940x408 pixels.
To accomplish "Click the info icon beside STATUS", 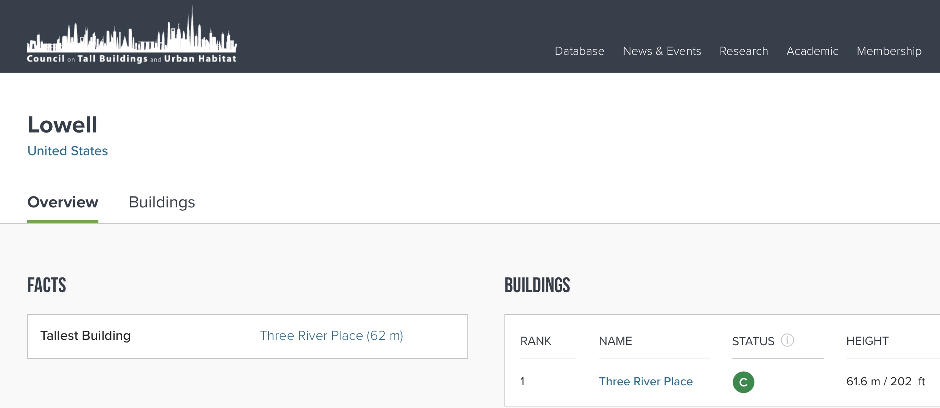I will coord(787,340).
